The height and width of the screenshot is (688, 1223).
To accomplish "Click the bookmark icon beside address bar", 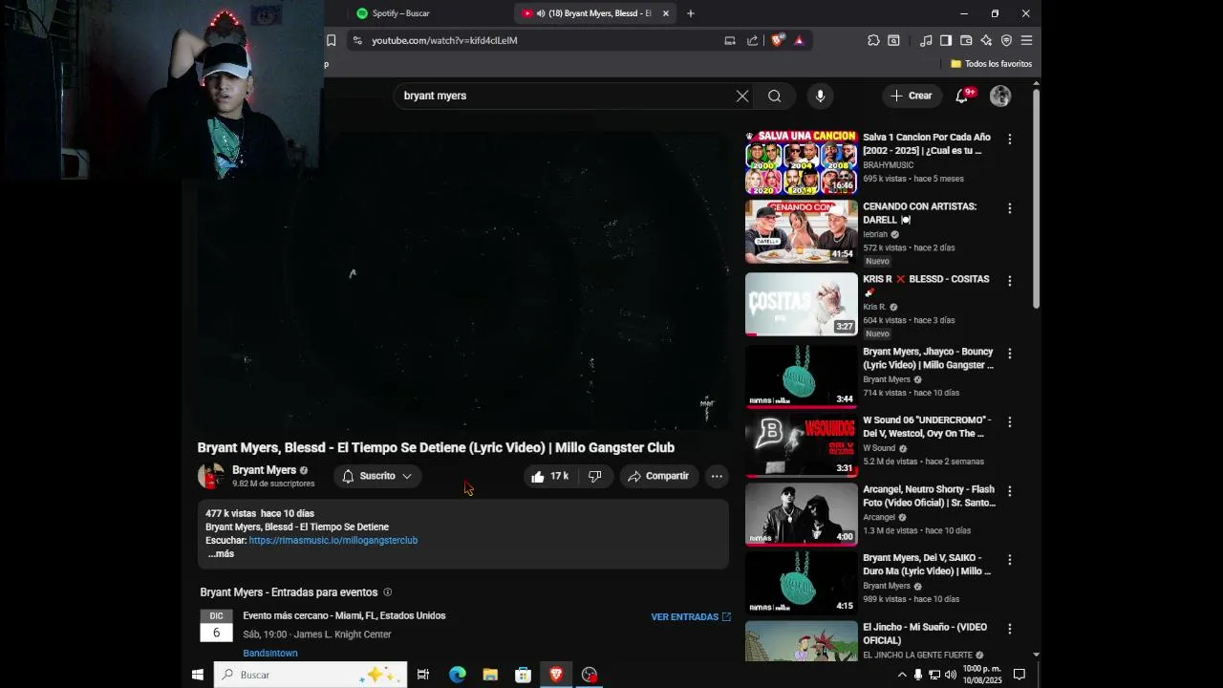I will 331,40.
